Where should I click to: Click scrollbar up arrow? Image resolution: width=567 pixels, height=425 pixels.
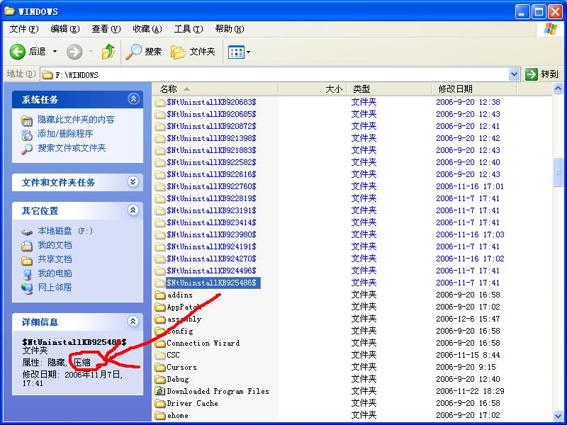[558, 89]
